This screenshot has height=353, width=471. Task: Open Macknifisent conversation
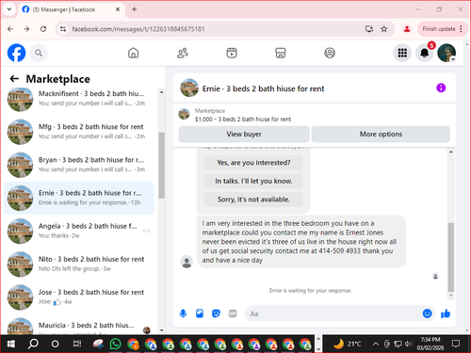pyautogui.click(x=79, y=99)
